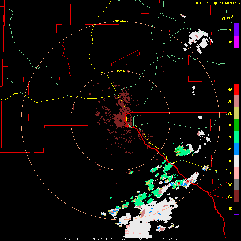Click the 'IC' legend label

(230, 173)
